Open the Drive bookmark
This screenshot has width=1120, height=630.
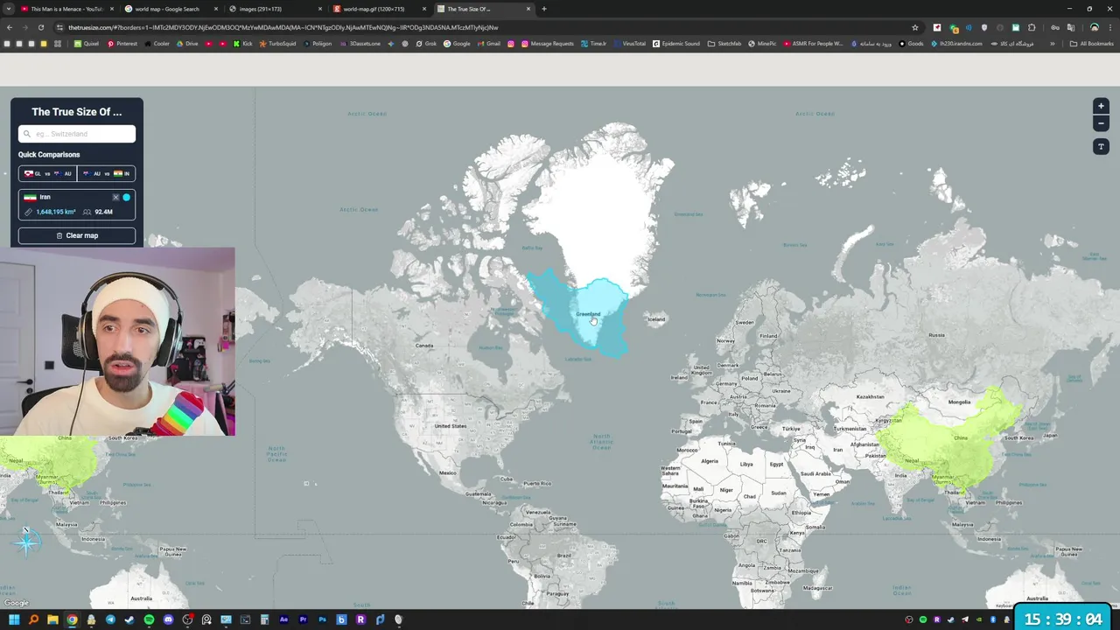point(187,44)
